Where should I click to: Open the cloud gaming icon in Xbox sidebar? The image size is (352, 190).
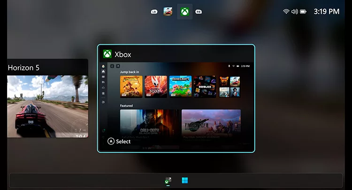(x=103, y=88)
